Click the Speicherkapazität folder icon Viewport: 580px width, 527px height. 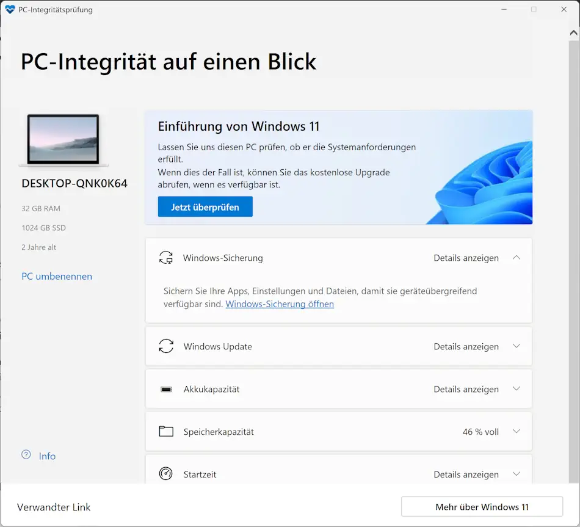pos(165,432)
